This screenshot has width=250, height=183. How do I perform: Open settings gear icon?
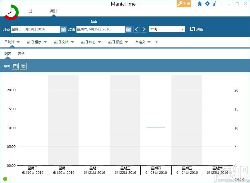point(207,4)
